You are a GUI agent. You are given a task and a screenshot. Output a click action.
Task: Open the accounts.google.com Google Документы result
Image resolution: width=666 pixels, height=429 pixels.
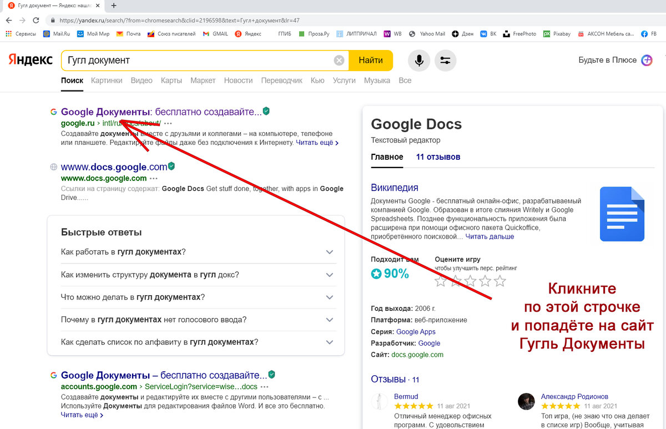click(164, 375)
